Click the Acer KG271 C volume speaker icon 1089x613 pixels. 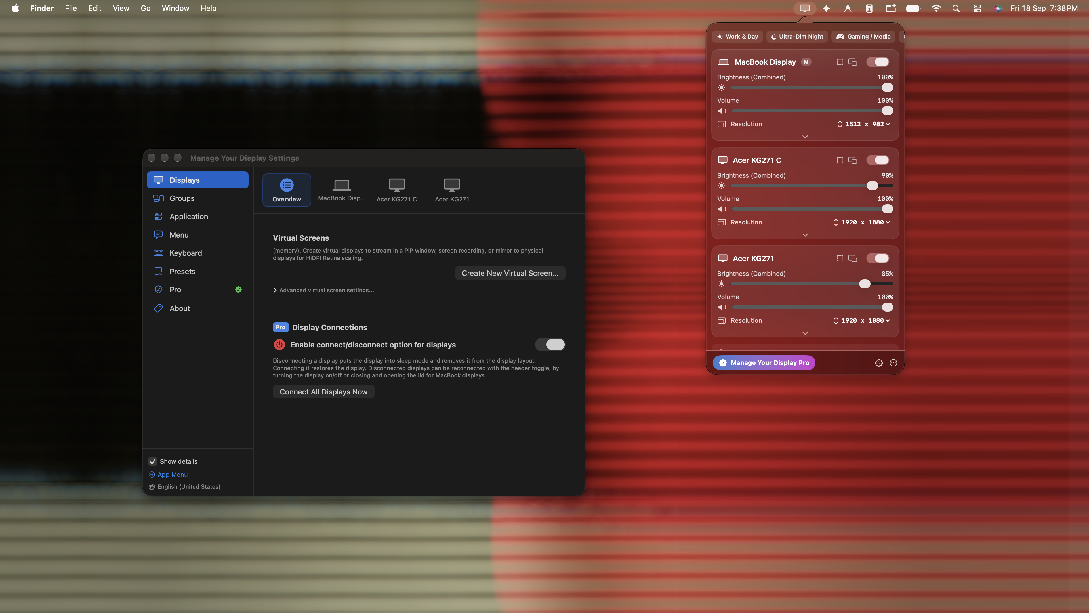point(722,209)
